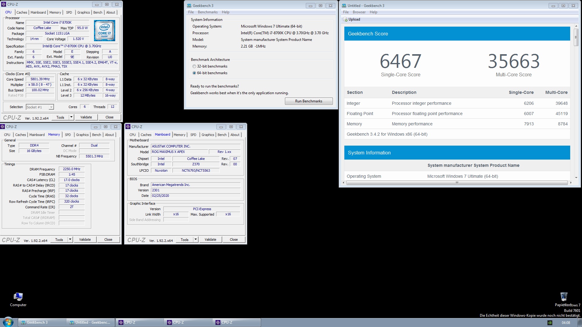This screenshot has width=582, height=327.
Task: Click the DRAM Frequency value field
Action: point(72,169)
